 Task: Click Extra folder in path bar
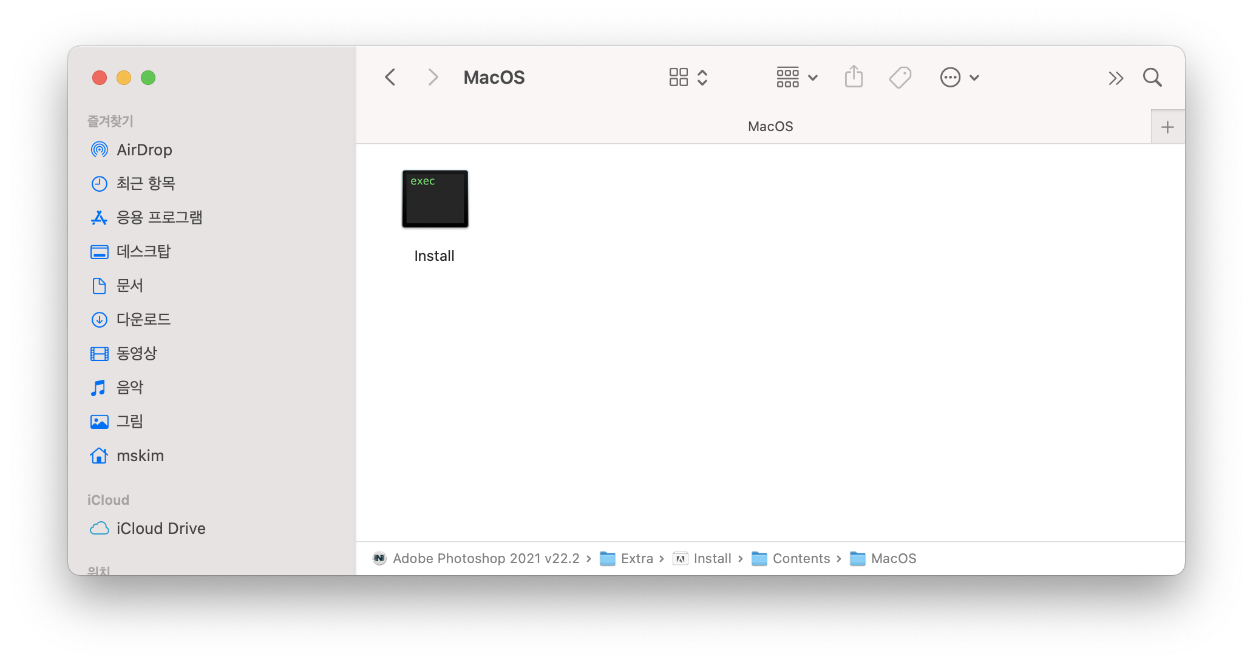636,558
